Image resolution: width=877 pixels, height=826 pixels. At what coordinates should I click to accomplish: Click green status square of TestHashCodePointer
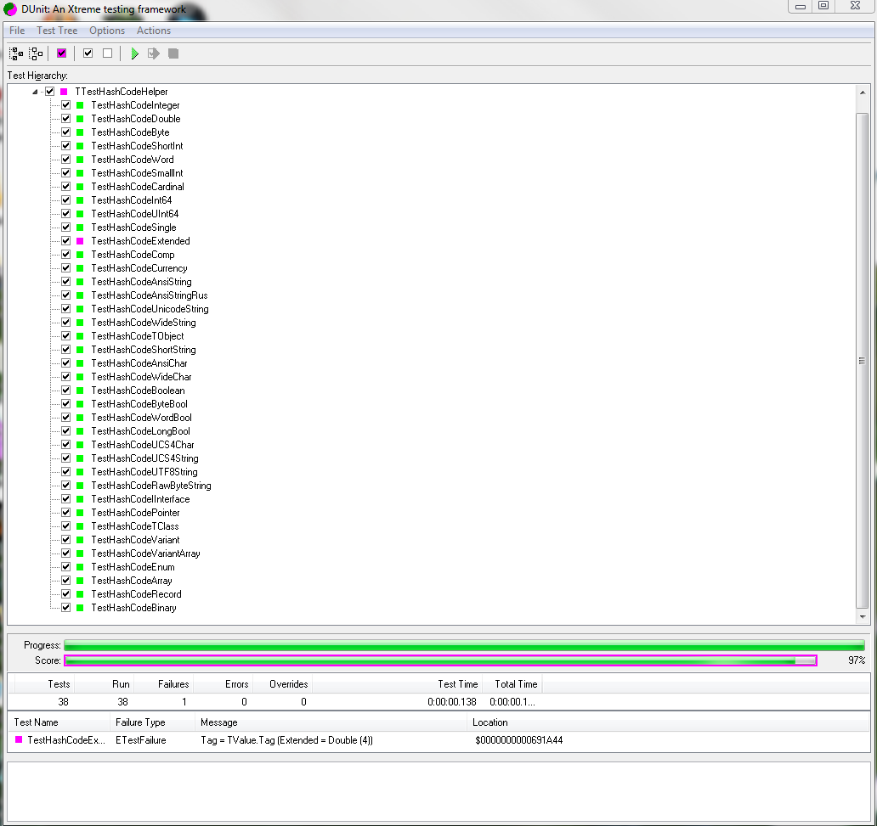80,513
